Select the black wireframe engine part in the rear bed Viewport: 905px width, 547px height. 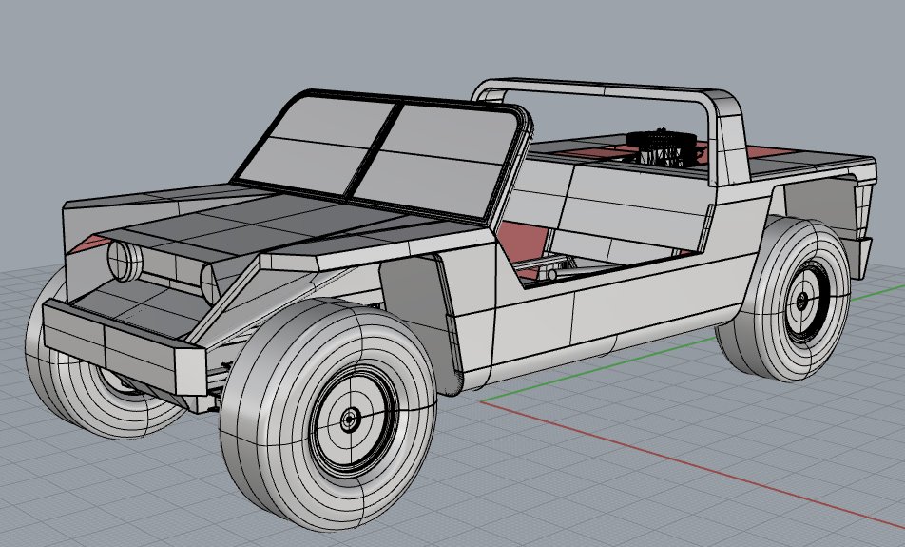[x=664, y=147]
